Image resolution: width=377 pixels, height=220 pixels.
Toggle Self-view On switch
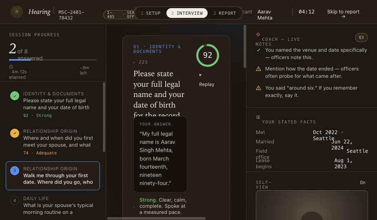click(363, 183)
